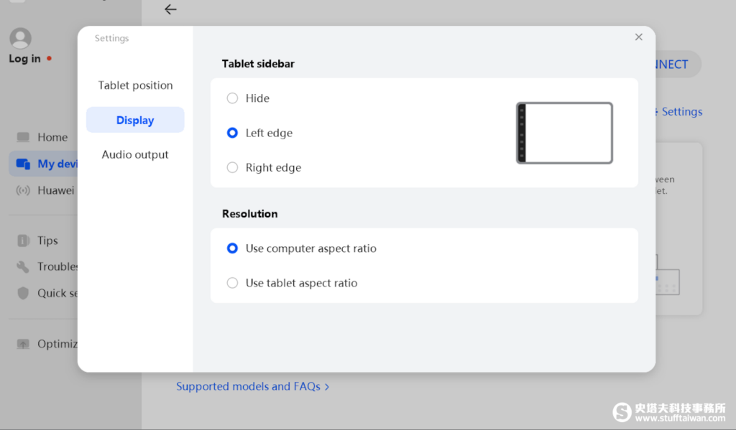Open the Audio output tab
736x430 pixels.
coord(135,155)
